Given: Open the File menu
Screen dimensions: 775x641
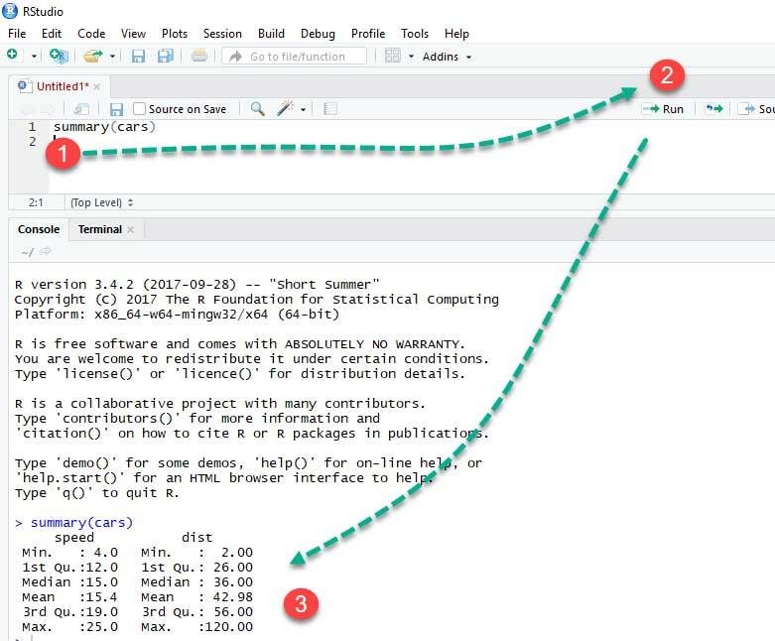Looking at the screenshot, I should point(17,34).
